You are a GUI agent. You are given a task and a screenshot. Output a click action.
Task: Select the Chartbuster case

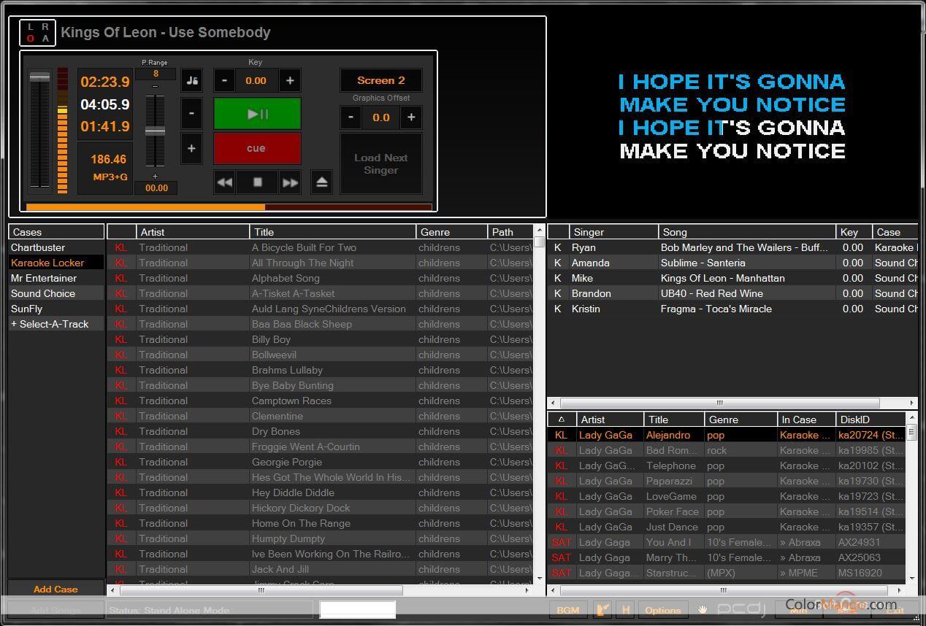pos(56,247)
